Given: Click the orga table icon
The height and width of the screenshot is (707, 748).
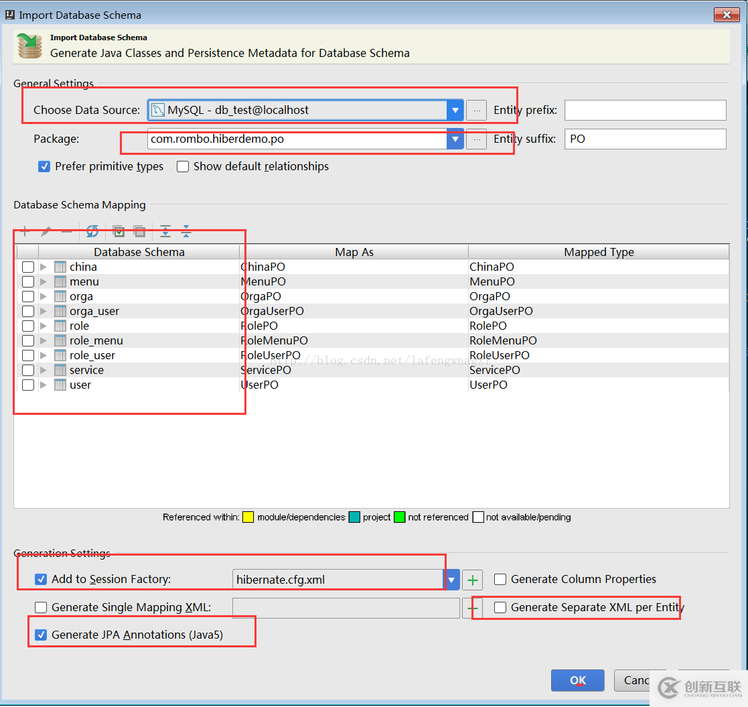Looking at the screenshot, I should 60,296.
